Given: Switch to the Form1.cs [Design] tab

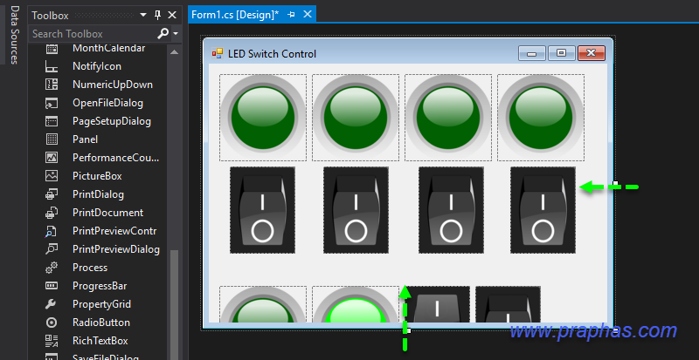Looking at the screenshot, I should click(x=235, y=15).
